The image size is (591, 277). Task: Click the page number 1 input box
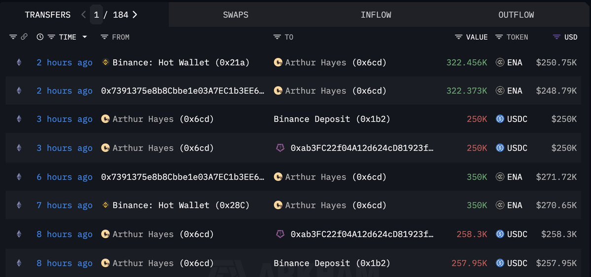[97, 15]
